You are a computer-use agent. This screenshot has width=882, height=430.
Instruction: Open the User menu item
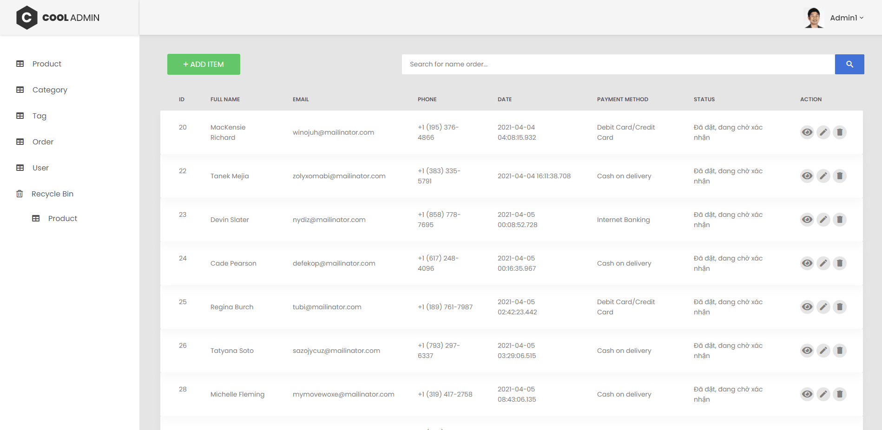click(40, 168)
